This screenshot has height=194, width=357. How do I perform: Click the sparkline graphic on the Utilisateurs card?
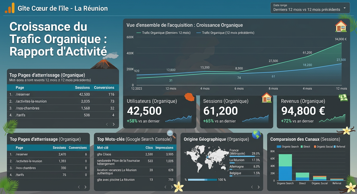pos(178,119)
